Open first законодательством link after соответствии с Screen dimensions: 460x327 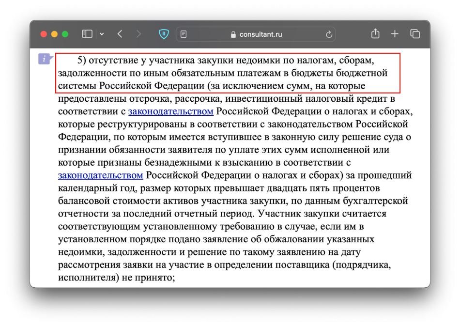(171, 111)
